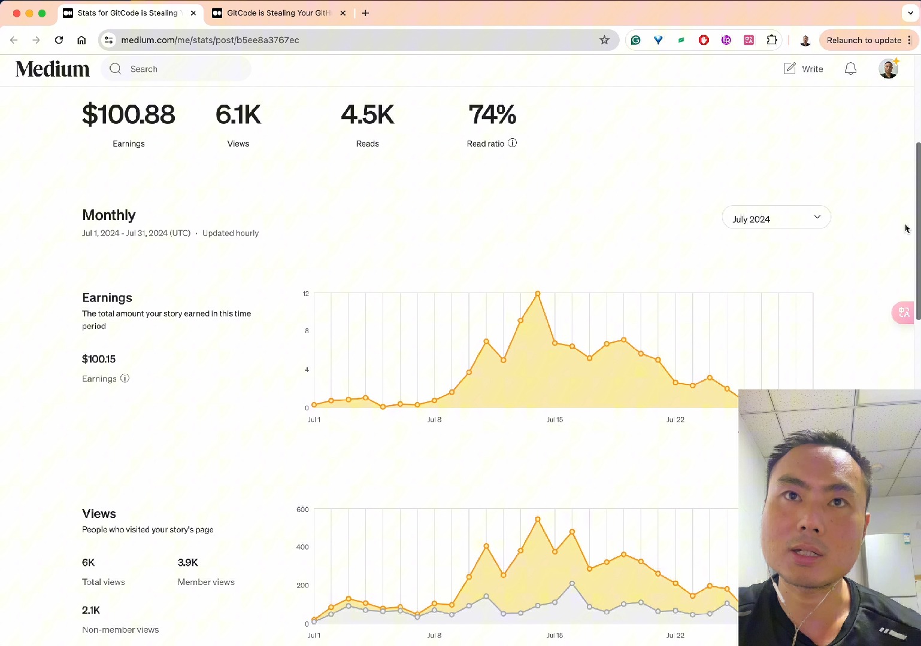The image size is (921, 646).
Task: Click the peak earnings point at 12
Action: pos(538,294)
